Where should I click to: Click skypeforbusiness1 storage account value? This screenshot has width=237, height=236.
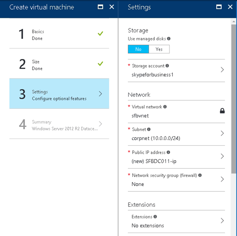(x=152, y=75)
